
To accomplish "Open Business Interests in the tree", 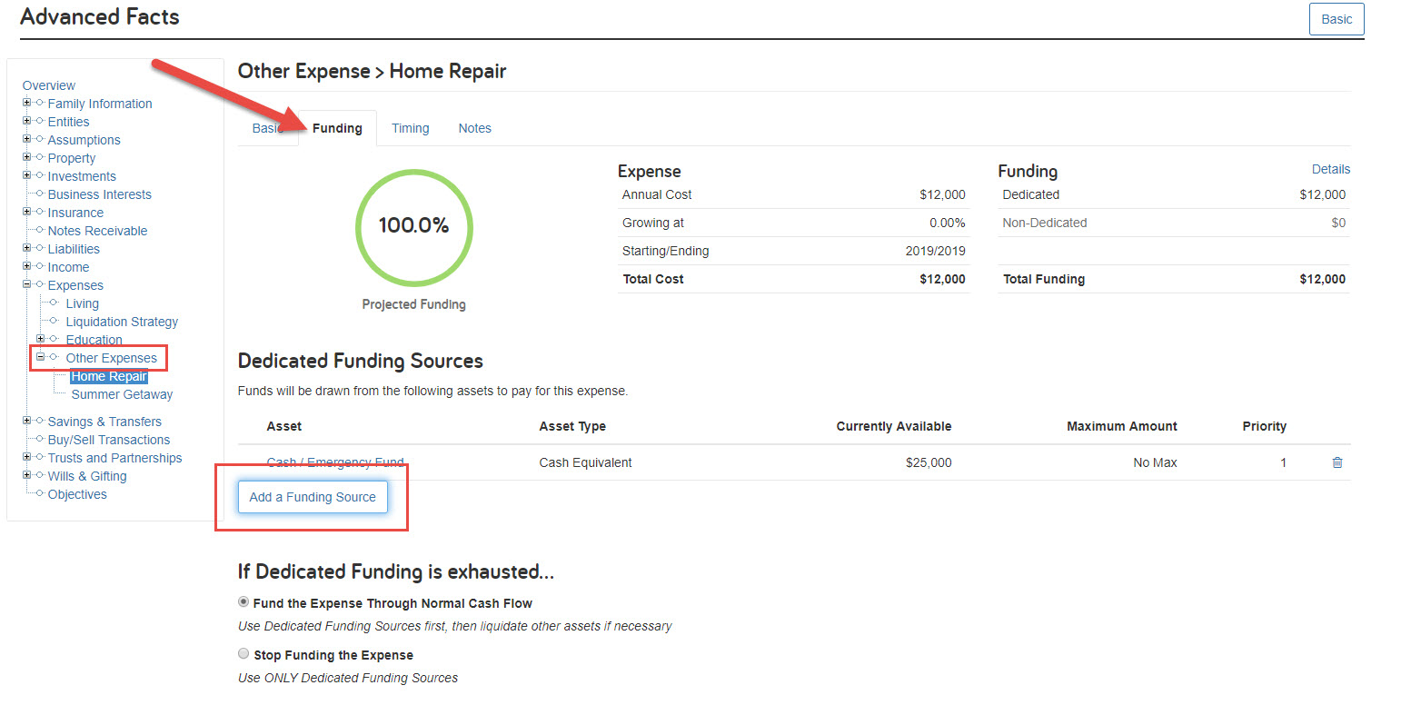I will 100,194.
